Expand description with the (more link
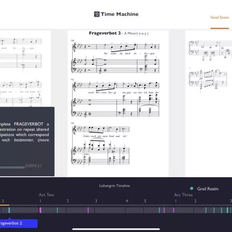 pyautogui.click(x=43, y=140)
